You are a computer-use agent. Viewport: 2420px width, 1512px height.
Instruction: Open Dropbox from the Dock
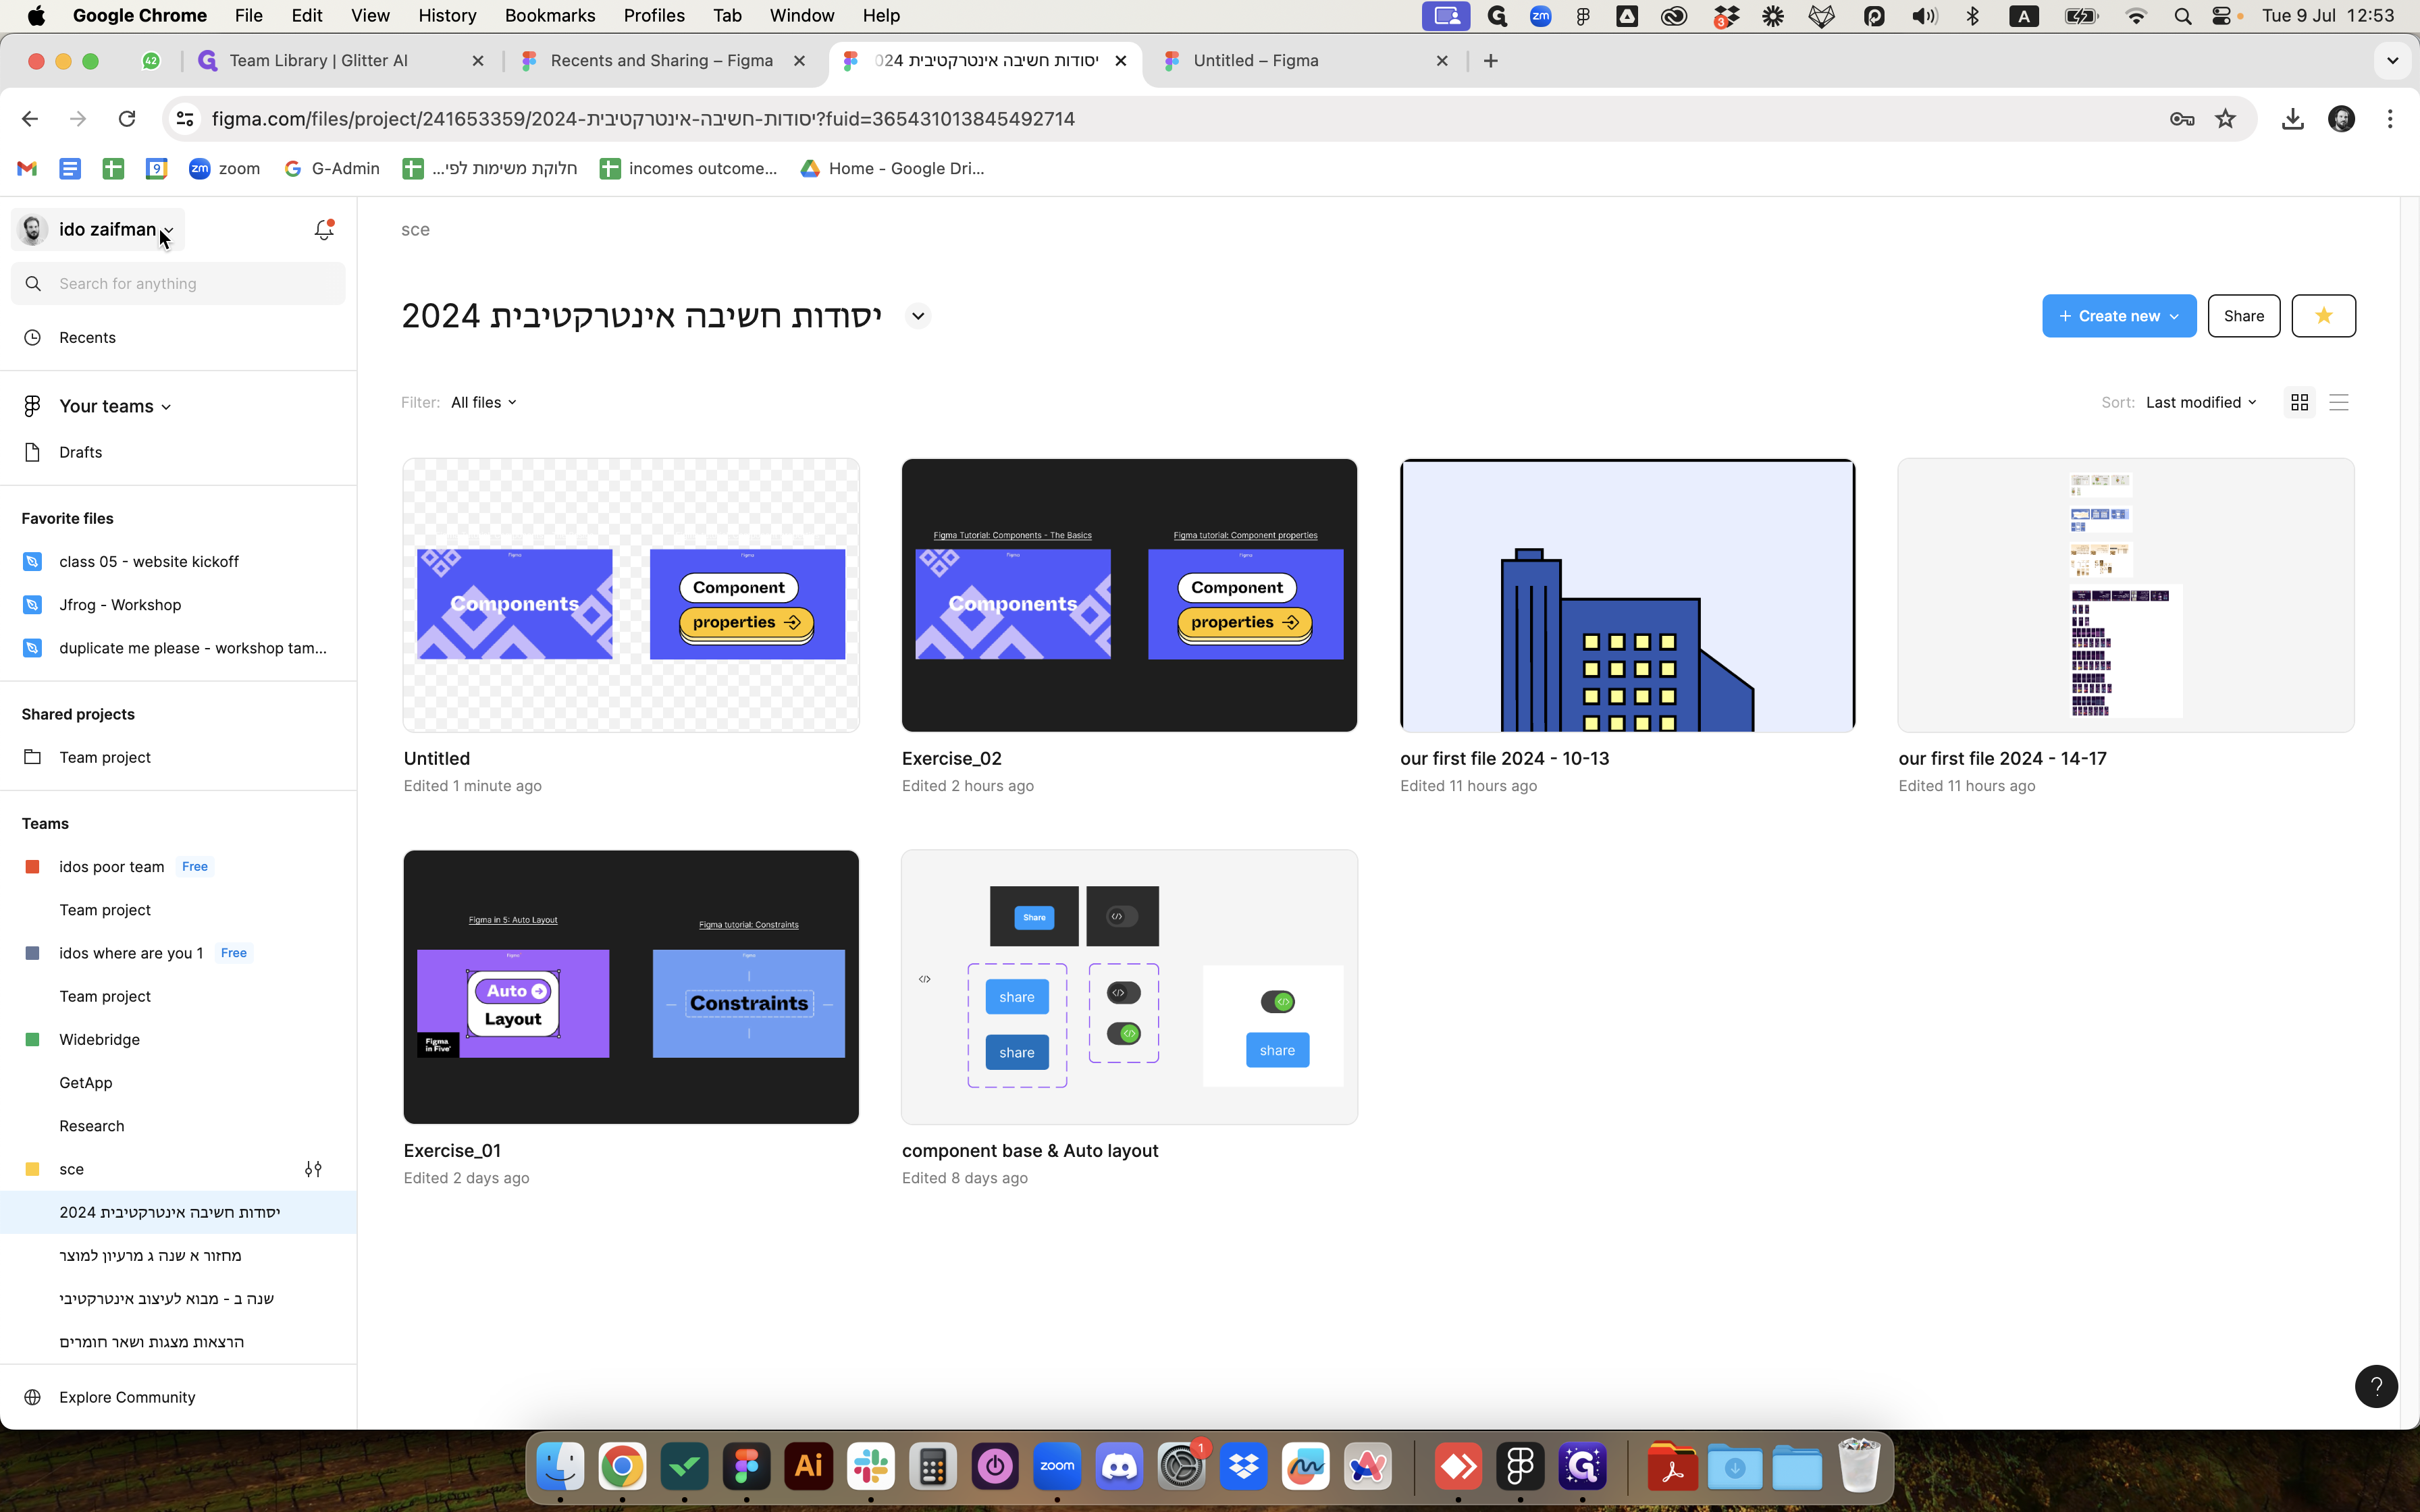1243,1466
